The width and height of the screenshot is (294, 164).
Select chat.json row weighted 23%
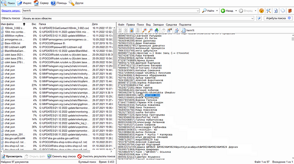56,85
